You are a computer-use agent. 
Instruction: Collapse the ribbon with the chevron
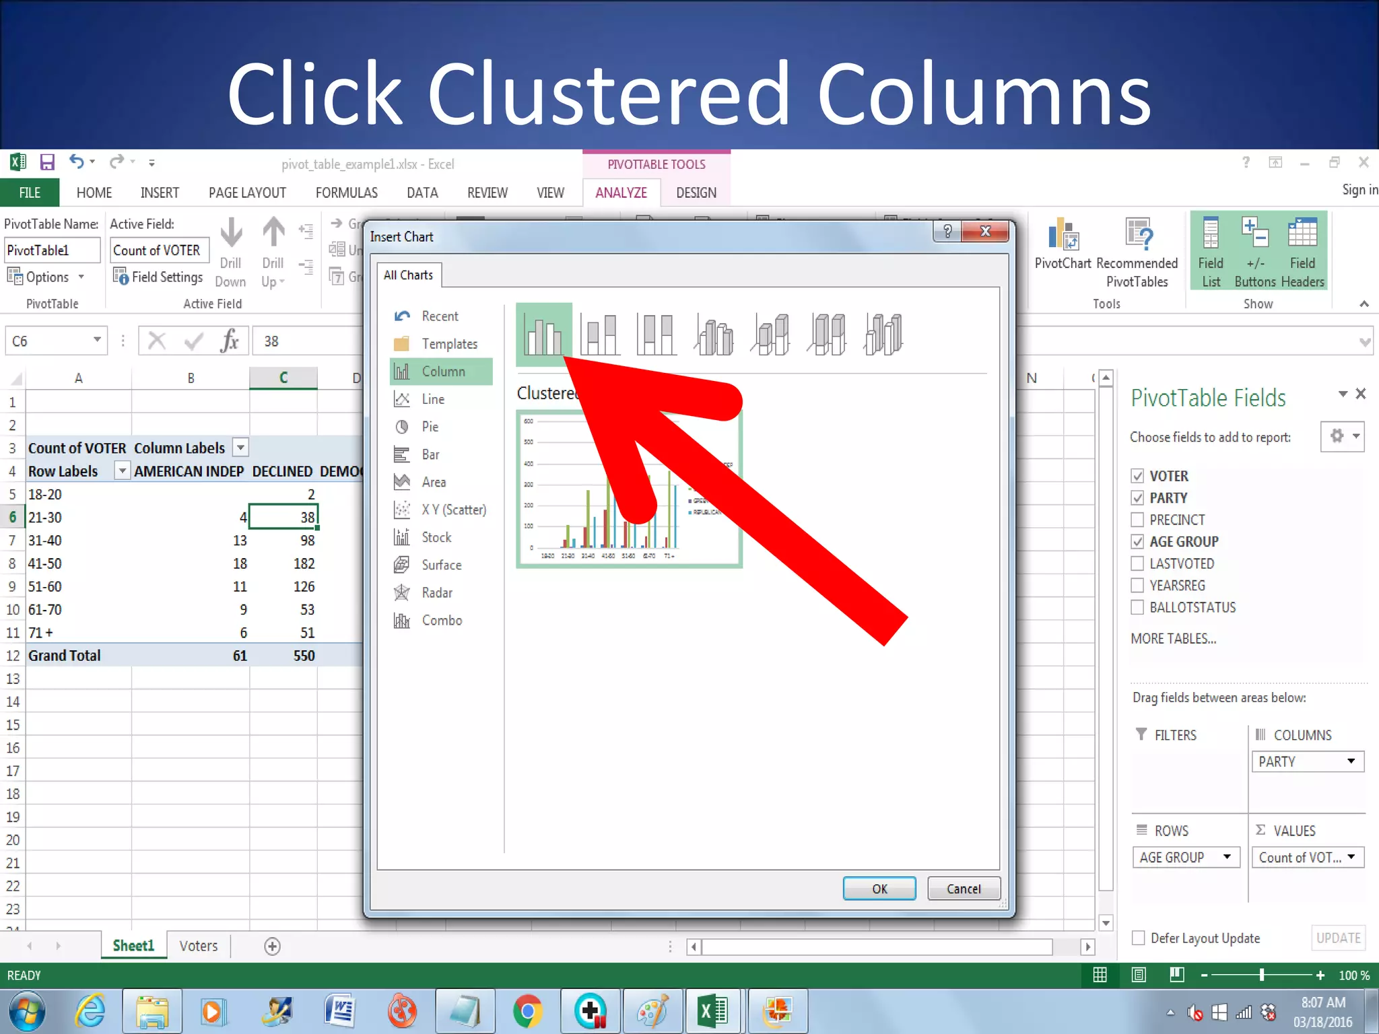tap(1364, 304)
